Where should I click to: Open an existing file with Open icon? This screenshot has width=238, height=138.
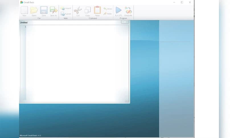click(x=34, y=11)
